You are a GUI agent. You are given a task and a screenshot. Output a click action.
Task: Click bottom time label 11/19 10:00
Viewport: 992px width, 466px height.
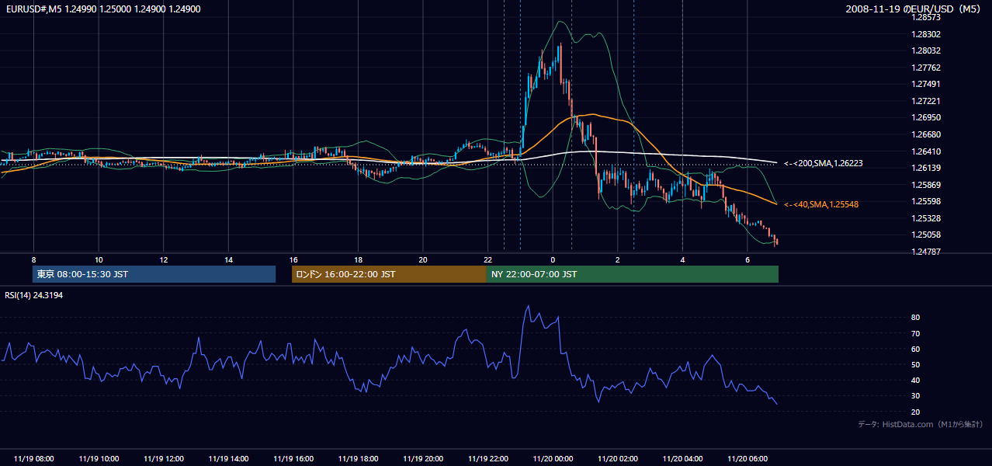click(99, 459)
